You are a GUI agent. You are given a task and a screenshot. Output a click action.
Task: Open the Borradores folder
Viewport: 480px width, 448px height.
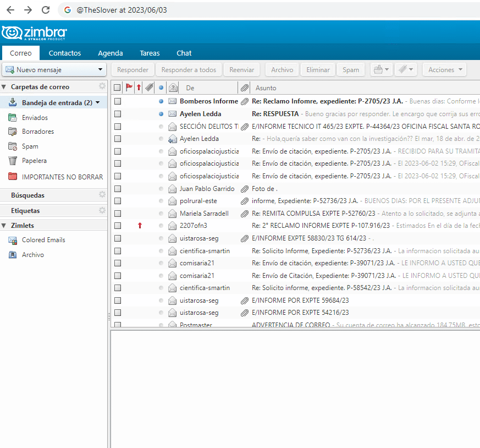(37, 132)
